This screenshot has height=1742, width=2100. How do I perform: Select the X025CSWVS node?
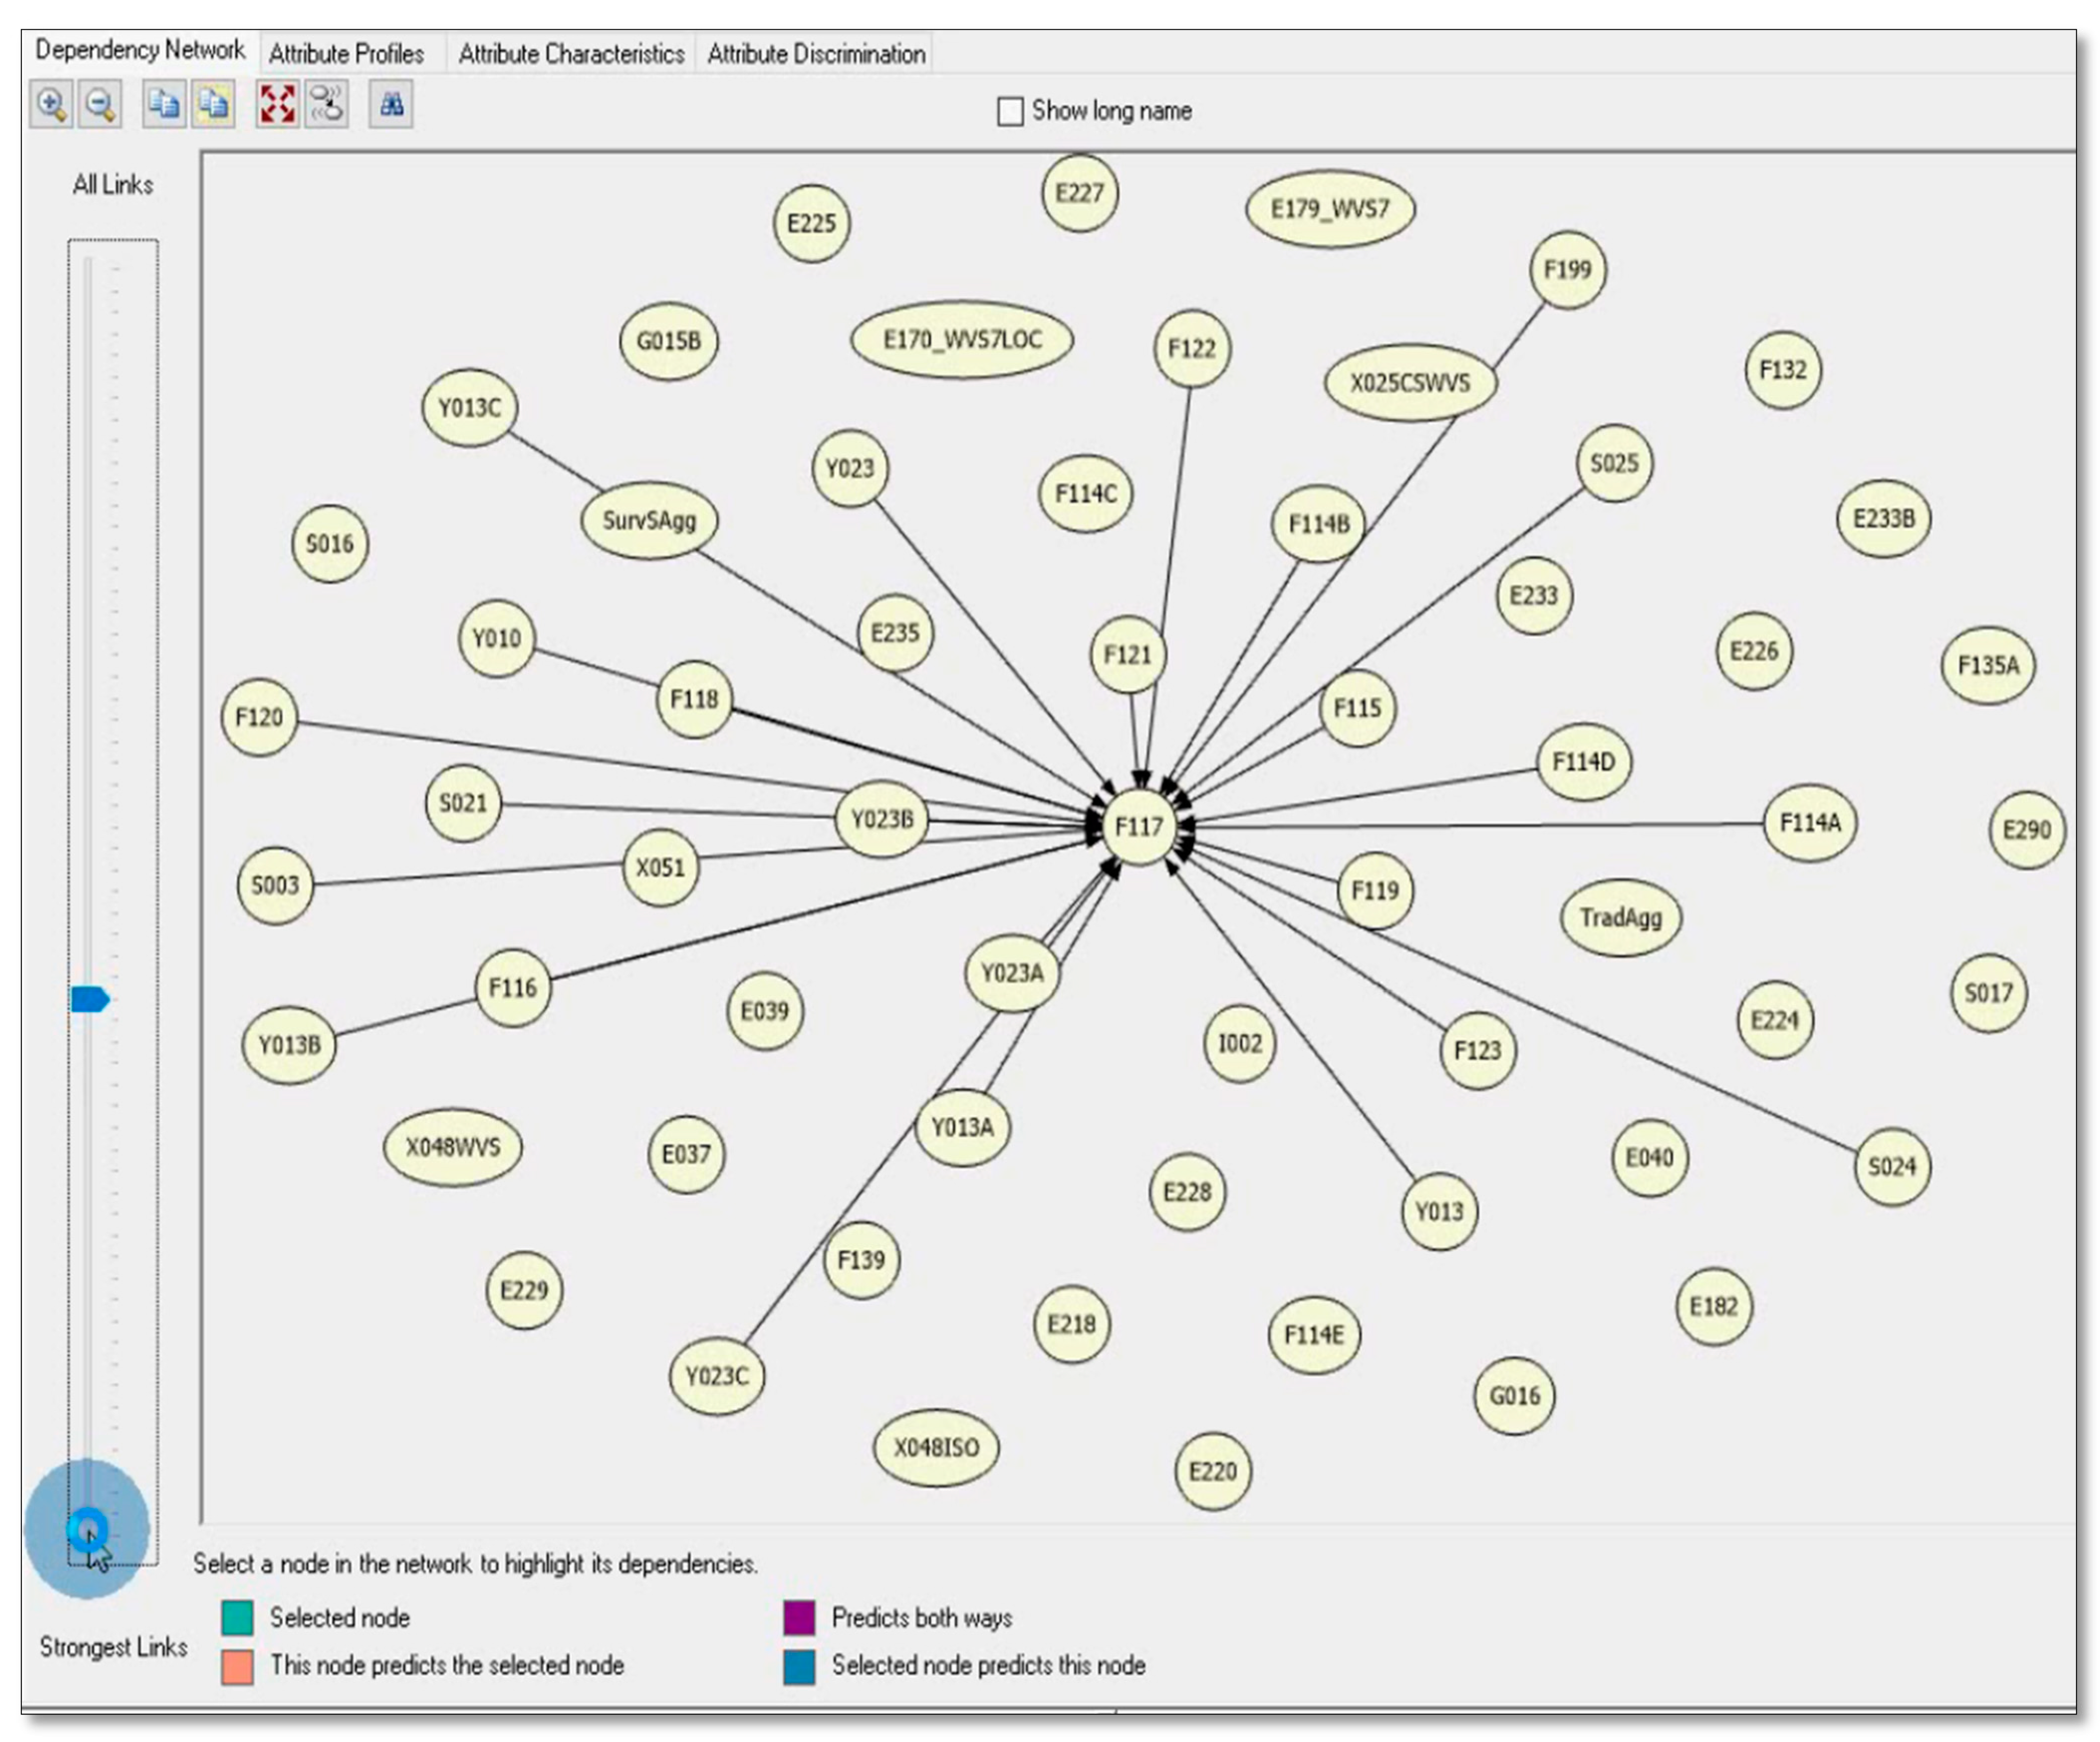click(1410, 383)
